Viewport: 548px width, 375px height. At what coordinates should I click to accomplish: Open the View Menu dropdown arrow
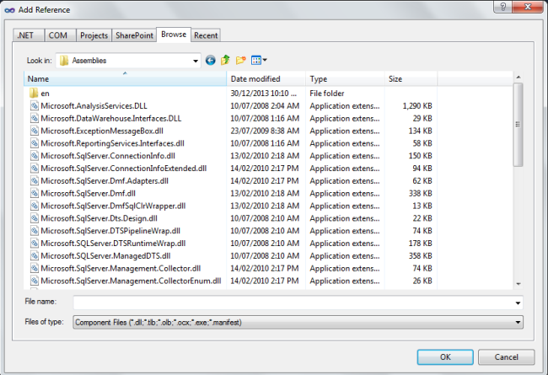(265, 60)
